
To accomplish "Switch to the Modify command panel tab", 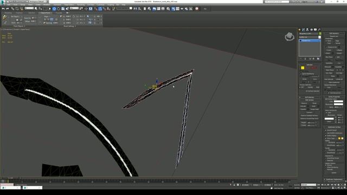I will coord(304,30).
